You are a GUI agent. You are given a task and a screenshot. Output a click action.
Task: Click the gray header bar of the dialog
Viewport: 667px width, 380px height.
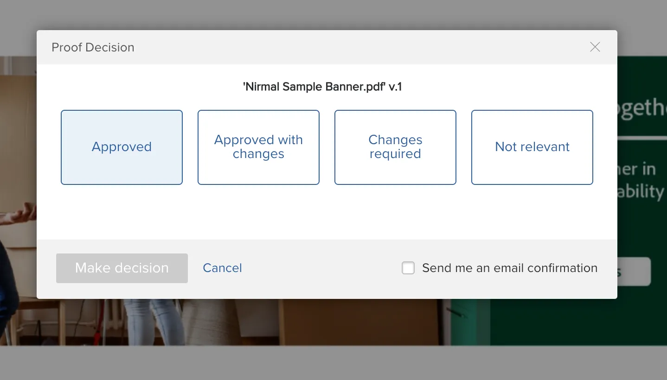[327, 47]
